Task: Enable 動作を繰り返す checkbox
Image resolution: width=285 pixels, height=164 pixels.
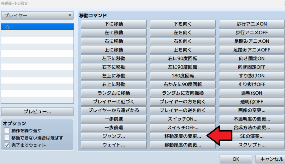Action: coord(7,130)
